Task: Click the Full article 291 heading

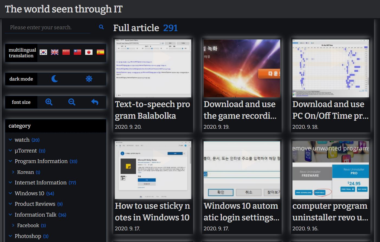Action: (145, 28)
